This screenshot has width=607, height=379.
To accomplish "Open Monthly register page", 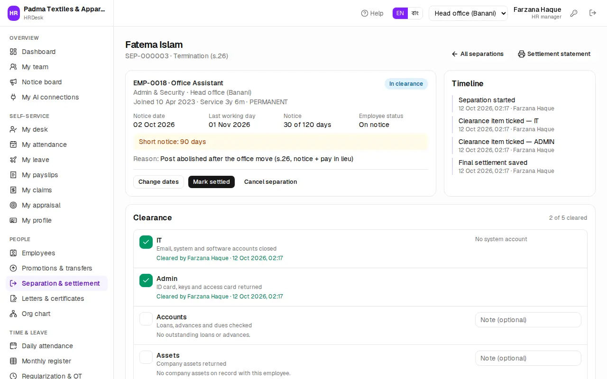I will tap(57, 361).
